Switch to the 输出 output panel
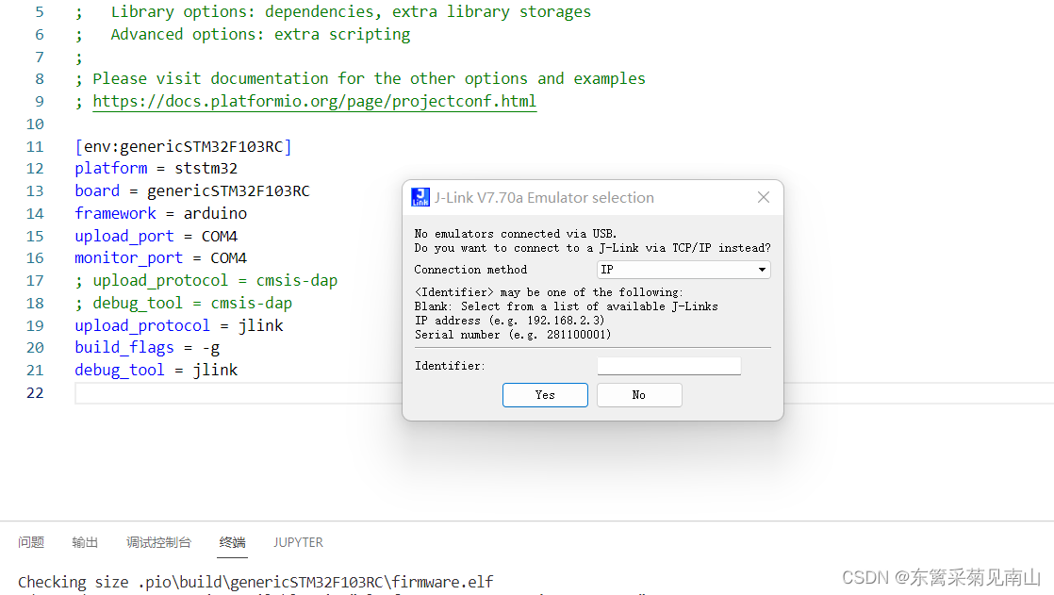Screen dimensions: 1054x595 click(84, 542)
